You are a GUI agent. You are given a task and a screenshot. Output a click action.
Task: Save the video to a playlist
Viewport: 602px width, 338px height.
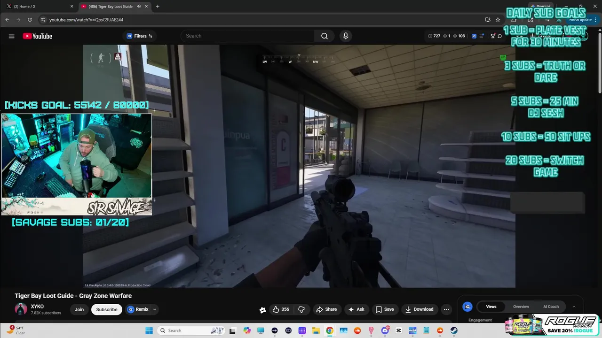tap(385, 309)
